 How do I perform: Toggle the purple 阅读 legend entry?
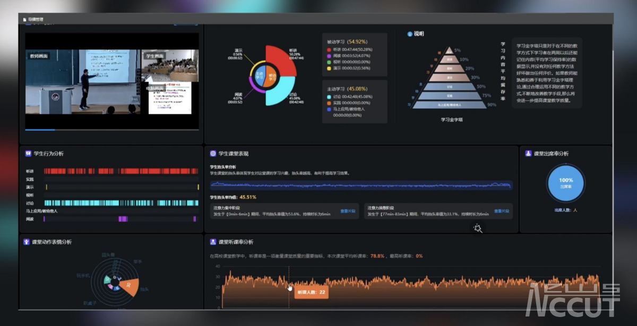(329, 56)
